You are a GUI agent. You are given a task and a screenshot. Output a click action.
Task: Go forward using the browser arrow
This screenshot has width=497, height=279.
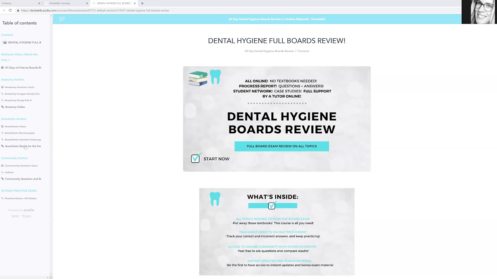(3, 10)
